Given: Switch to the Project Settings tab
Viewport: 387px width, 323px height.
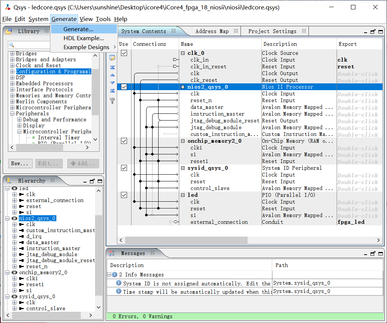Looking at the screenshot, I should tap(272, 31).
